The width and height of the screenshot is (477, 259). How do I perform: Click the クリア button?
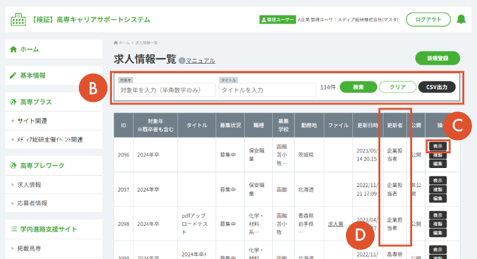[x=397, y=87]
